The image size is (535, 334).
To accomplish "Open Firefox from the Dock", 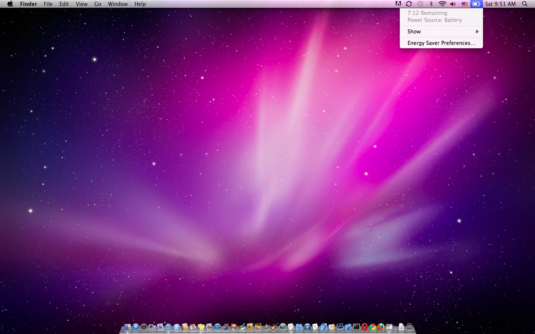I will (381, 327).
